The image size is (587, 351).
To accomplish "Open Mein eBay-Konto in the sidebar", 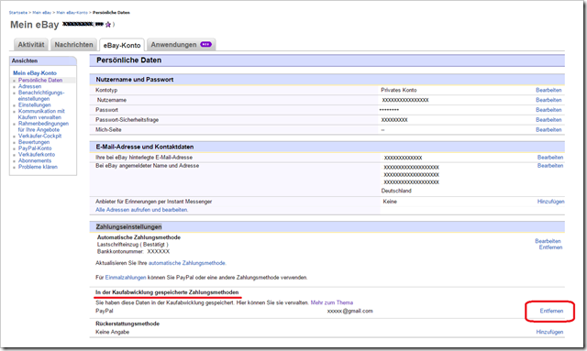I will click(x=35, y=73).
